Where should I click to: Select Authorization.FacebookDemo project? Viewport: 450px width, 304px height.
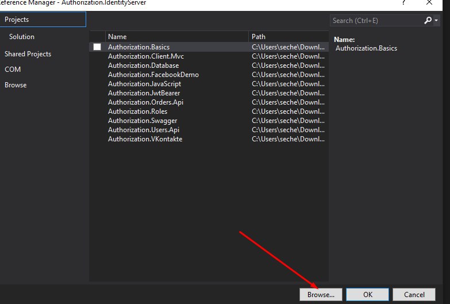click(153, 75)
